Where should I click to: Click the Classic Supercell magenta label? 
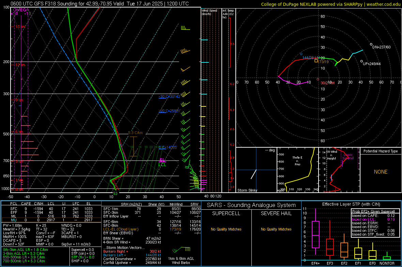(348, 157)
